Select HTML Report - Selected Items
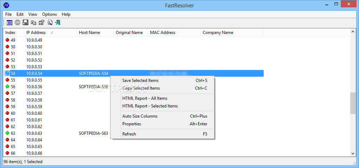The width and height of the screenshot is (359, 168). tap(162, 106)
